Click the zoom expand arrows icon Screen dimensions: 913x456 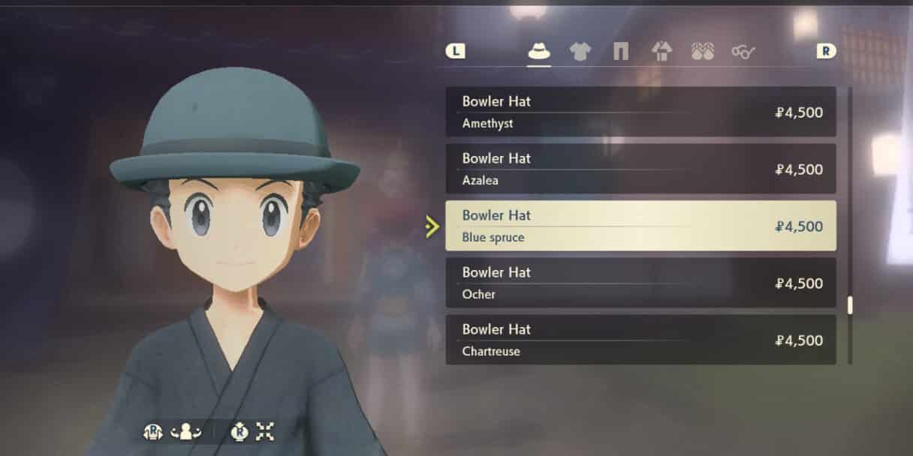click(x=265, y=431)
